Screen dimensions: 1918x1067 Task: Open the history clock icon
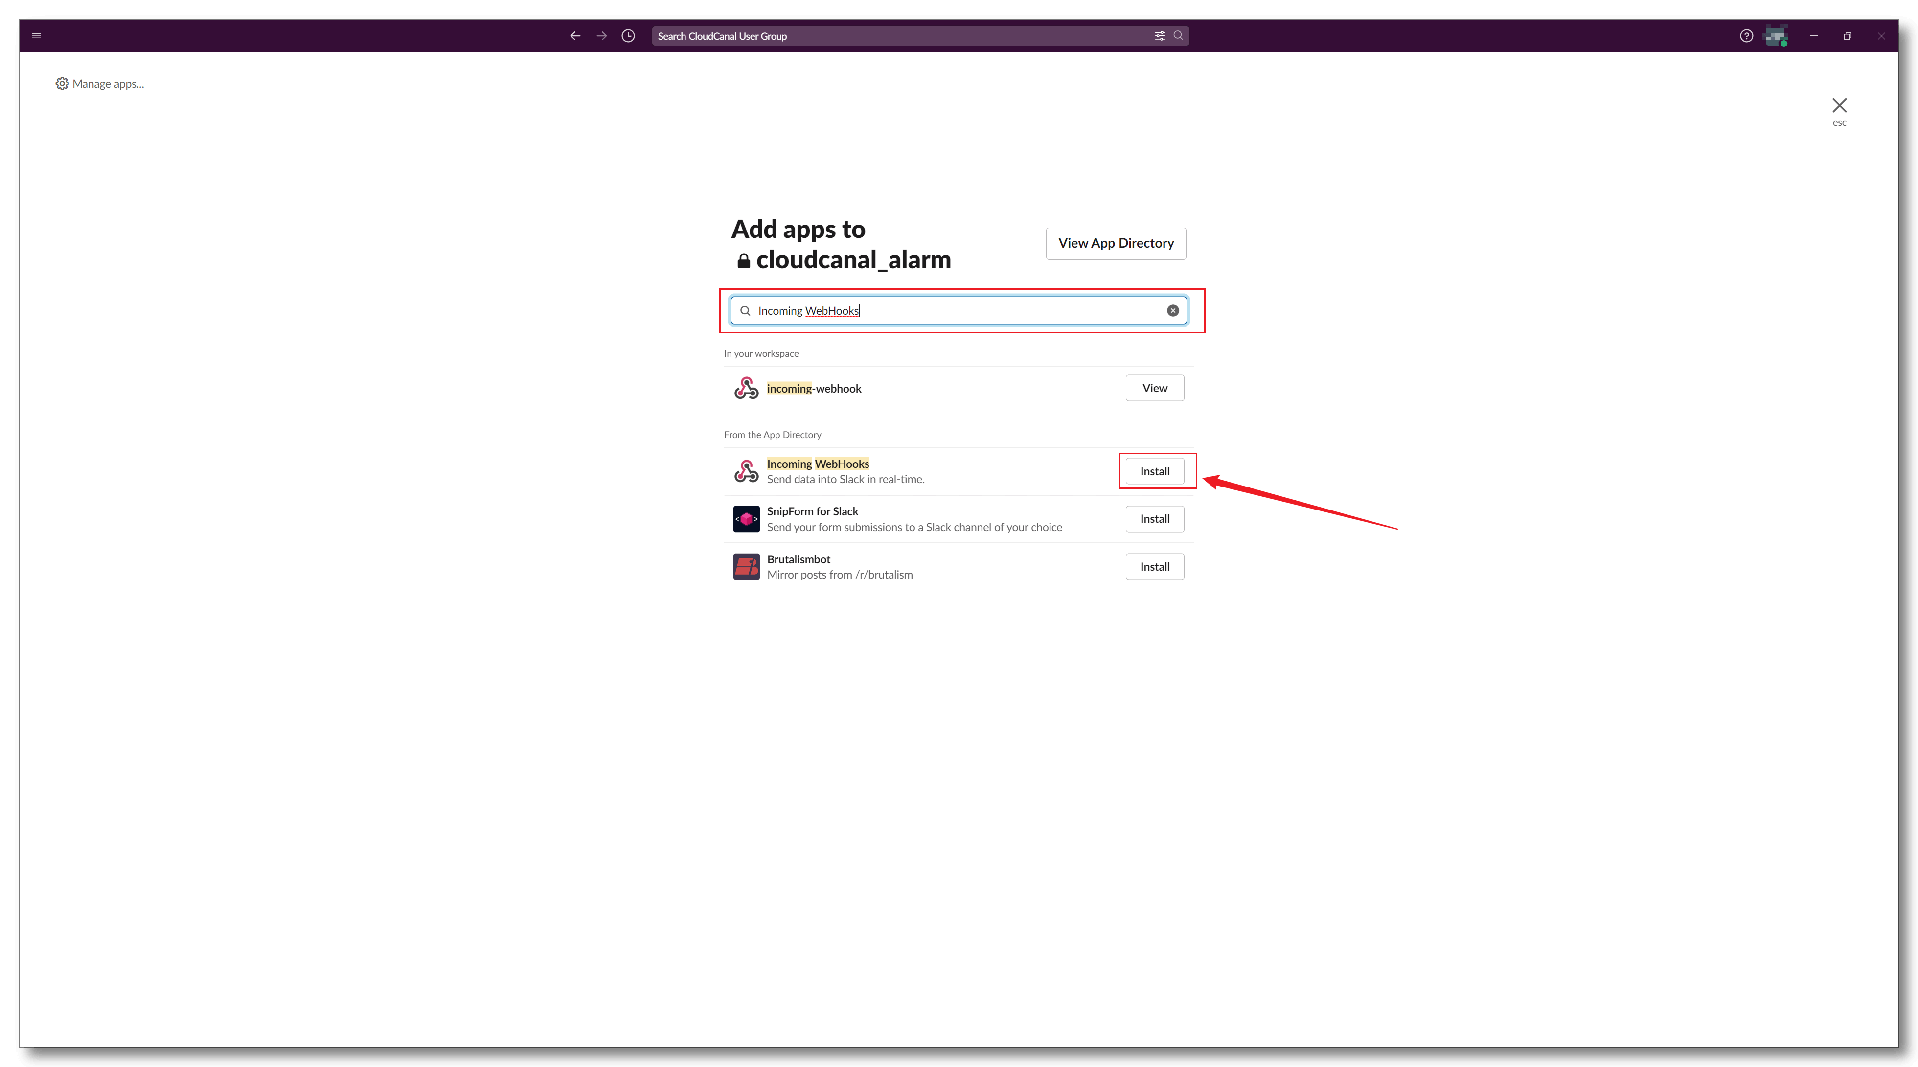point(628,36)
